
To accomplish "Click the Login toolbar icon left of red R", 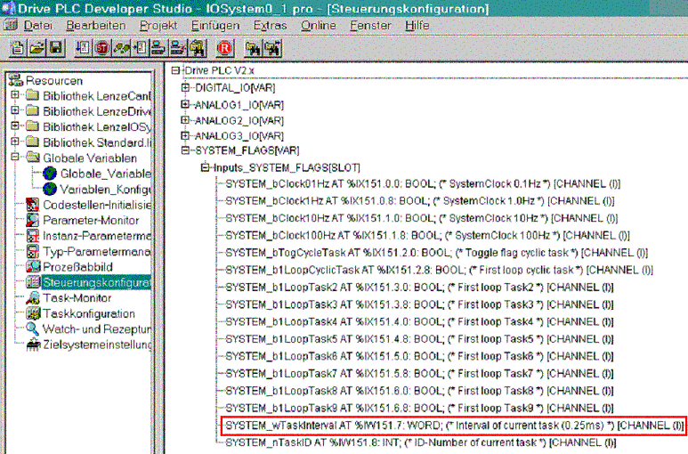I will [x=198, y=46].
